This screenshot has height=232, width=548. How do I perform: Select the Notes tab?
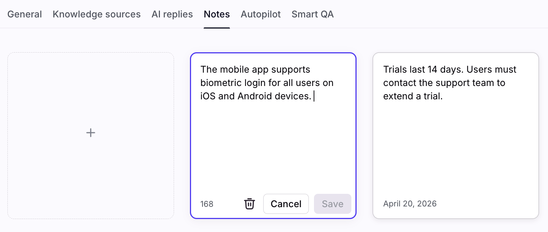pos(217,14)
